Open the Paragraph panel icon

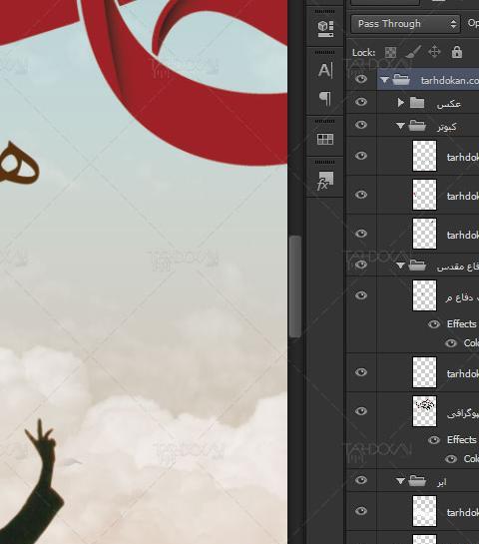(x=325, y=99)
